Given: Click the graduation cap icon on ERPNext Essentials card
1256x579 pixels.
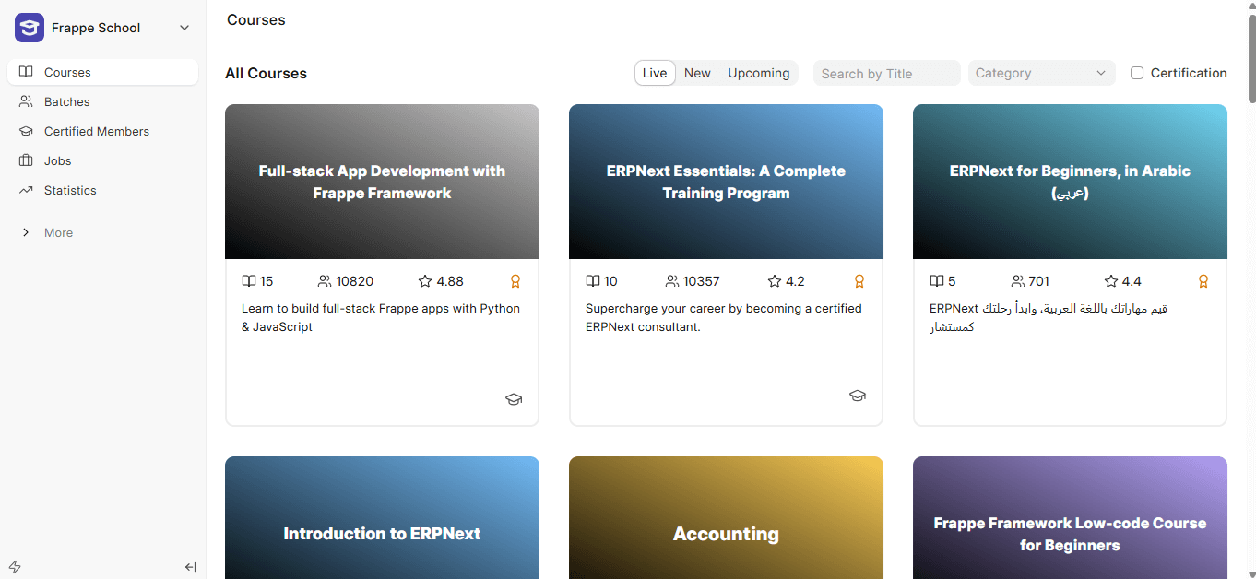Looking at the screenshot, I should pyautogui.click(x=858, y=396).
